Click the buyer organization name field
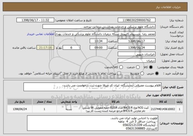This screenshot has height=136, width=193. 99,26
